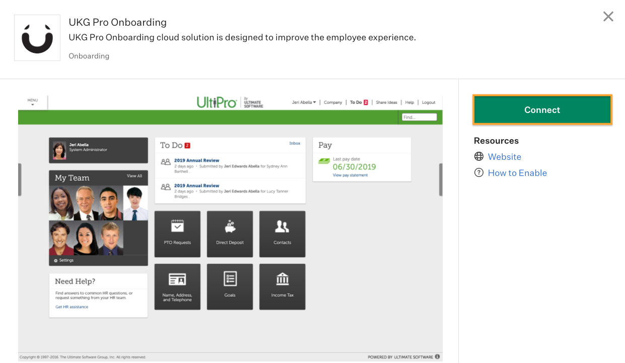This screenshot has width=625, height=363.
Task: Click the Onboarding category label
Action: click(89, 56)
